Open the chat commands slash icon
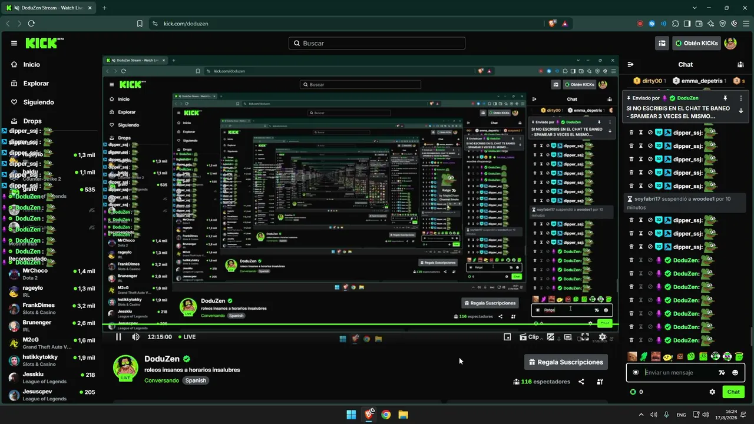754x424 pixels. click(x=722, y=372)
